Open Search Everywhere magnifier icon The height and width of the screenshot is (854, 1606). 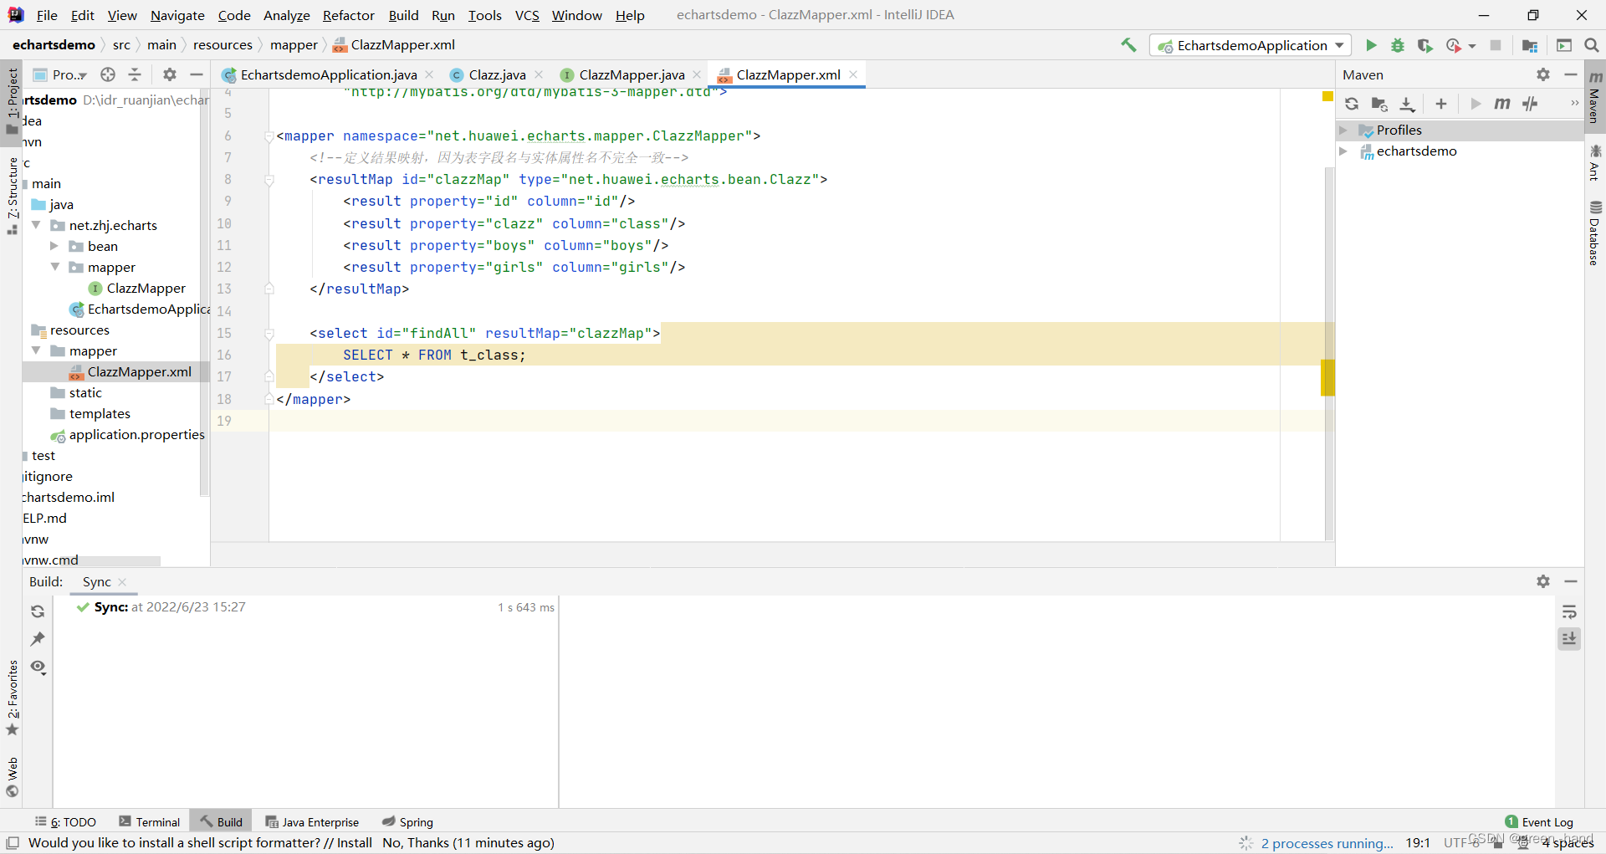point(1592,45)
